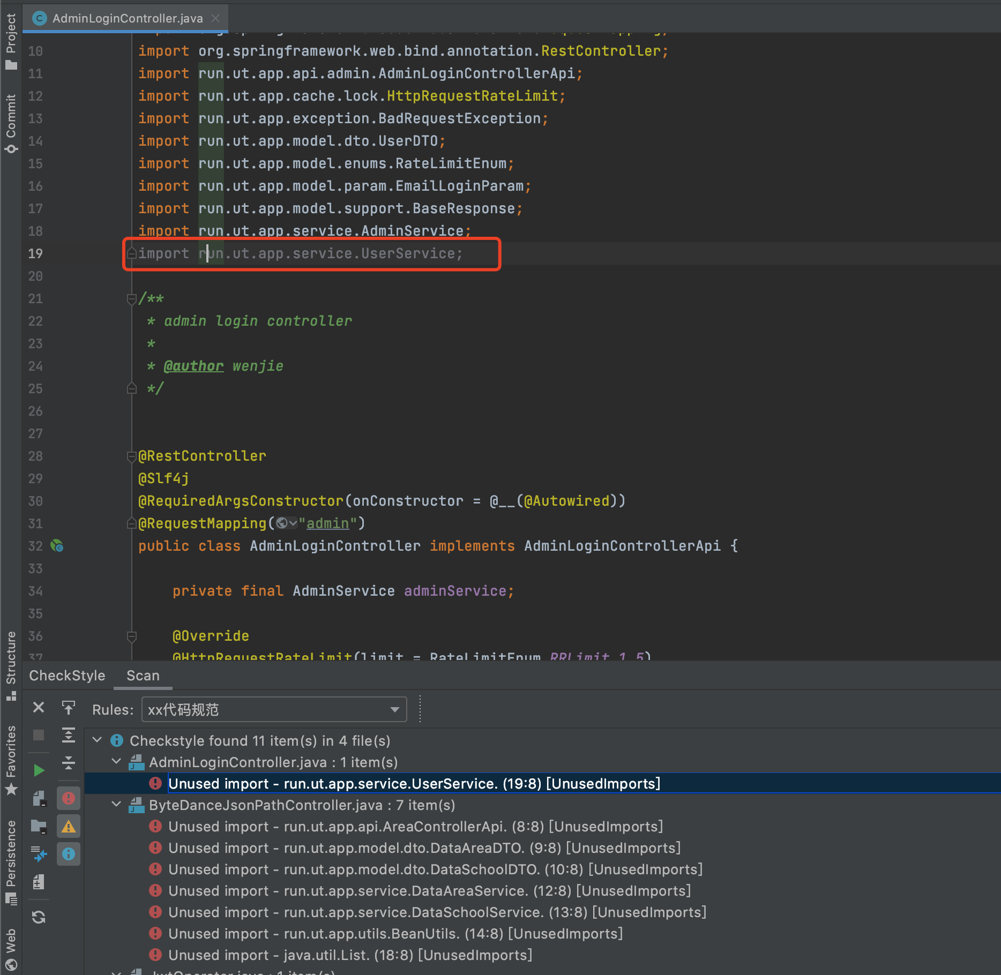Toggle display of info results
Viewport: 1001px width, 975px height.
pyautogui.click(x=69, y=854)
